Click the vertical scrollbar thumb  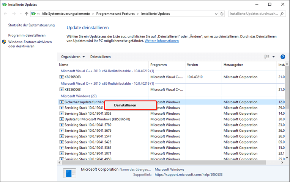point(287,87)
